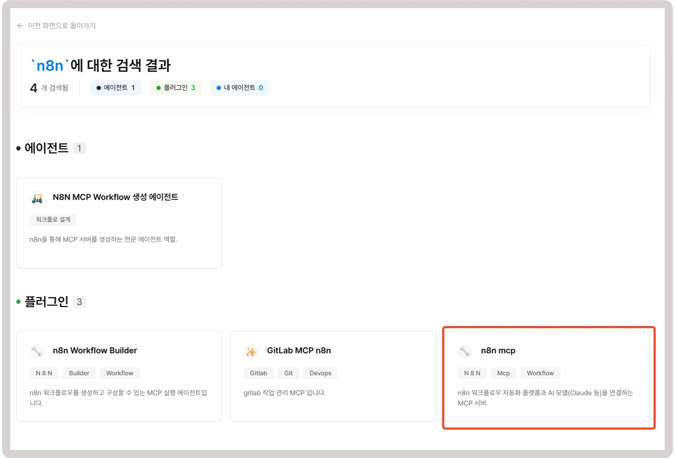This screenshot has width=675, height=458.
Task: Go back via 이전 화면으로 돌아가기 link
Action: [x=61, y=26]
